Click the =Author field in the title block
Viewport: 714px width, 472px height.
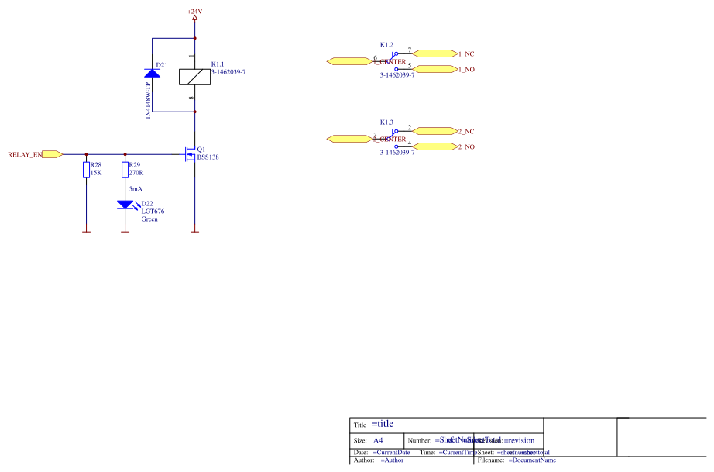point(391,460)
